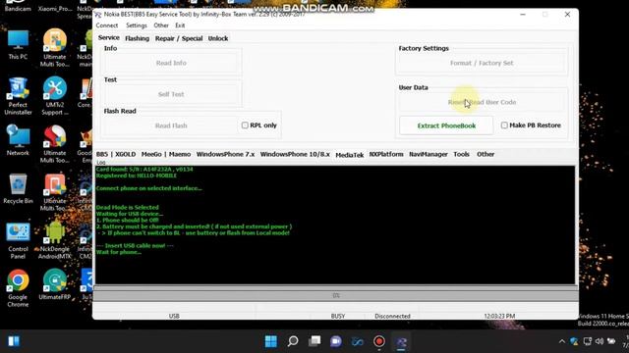Click 'Connect phone on selected interface...' log line
The height and width of the screenshot is (353, 629).
(x=148, y=188)
